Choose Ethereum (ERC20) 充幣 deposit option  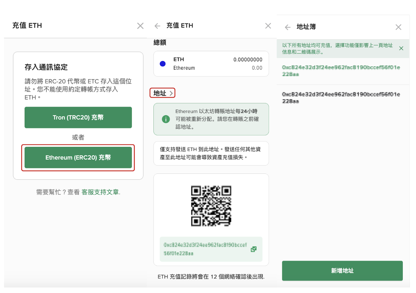(78, 157)
